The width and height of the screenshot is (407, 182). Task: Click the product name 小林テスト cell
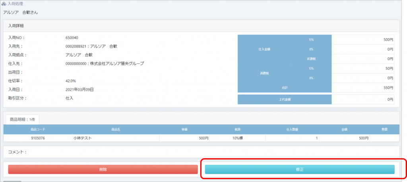tap(85, 138)
